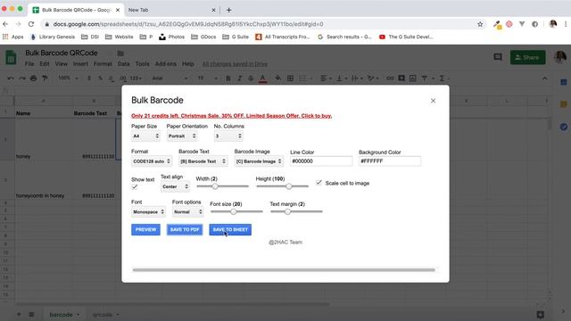
Task: Click the move to folder icon
Action: point(120,53)
